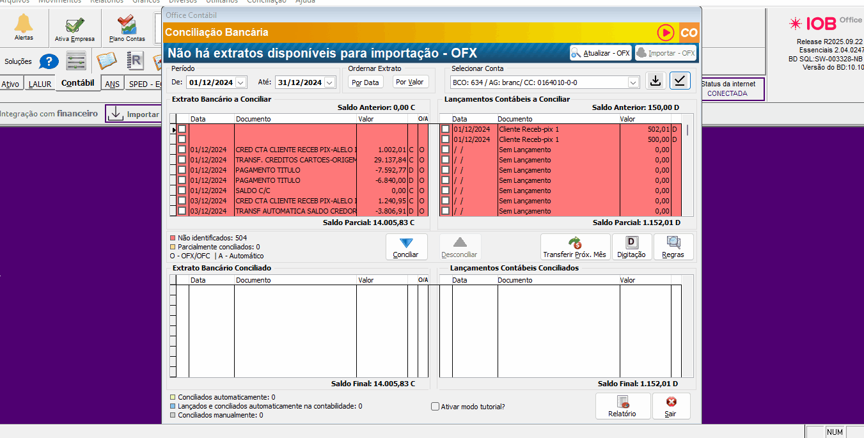The width and height of the screenshot is (864, 438).
Task: Click the checkmark icon beside account selector
Action: click(x=680, y=81)
